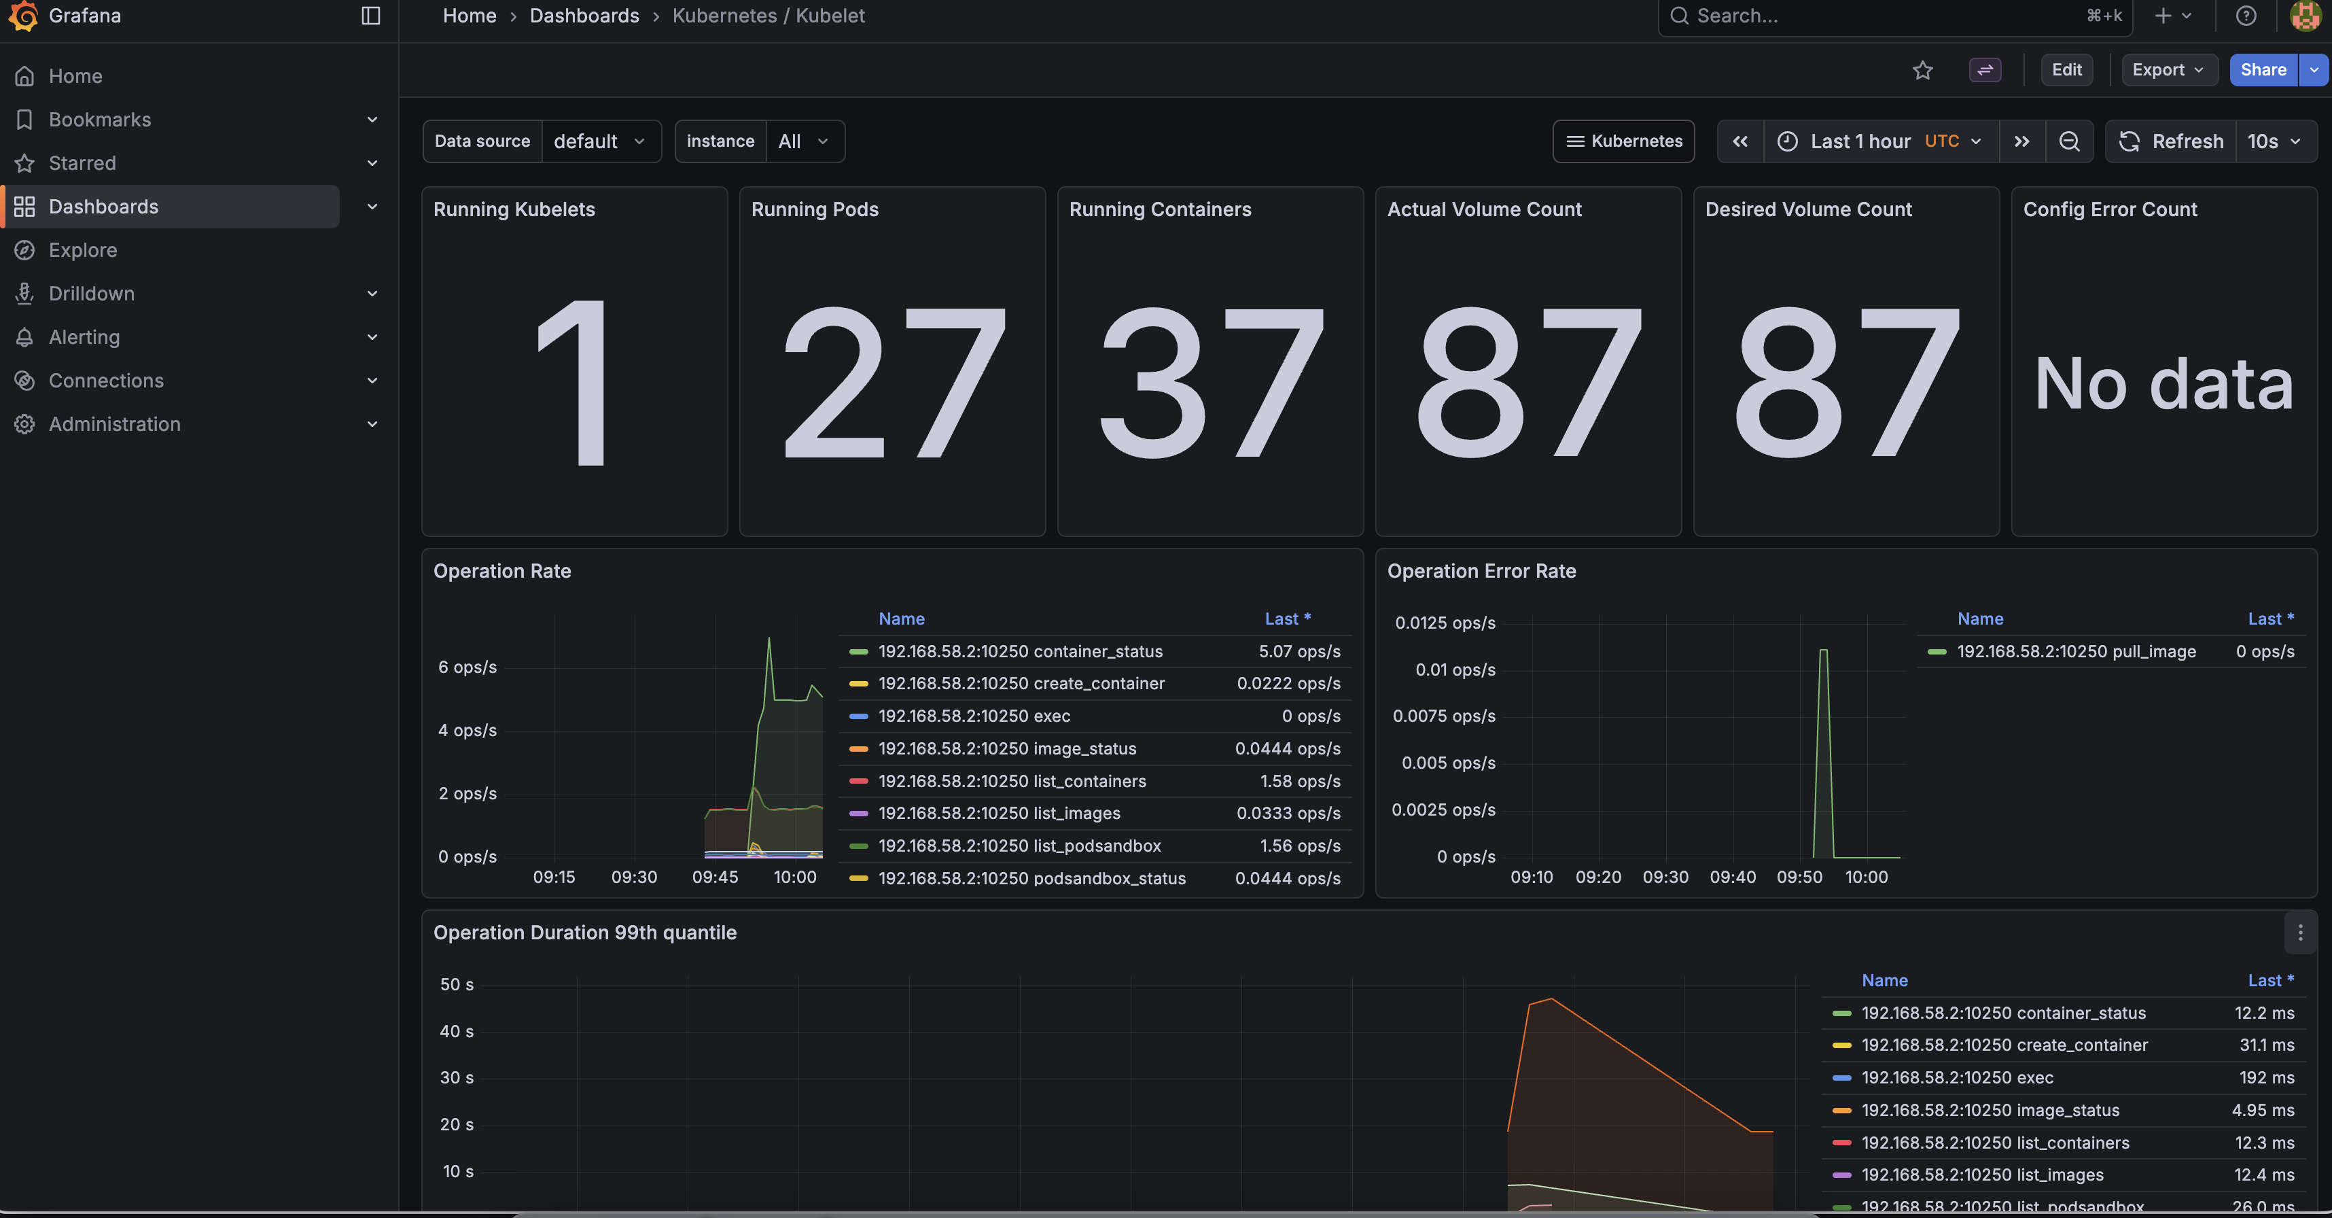Open Bookmarks in the sidebar

tap(100, 120)
